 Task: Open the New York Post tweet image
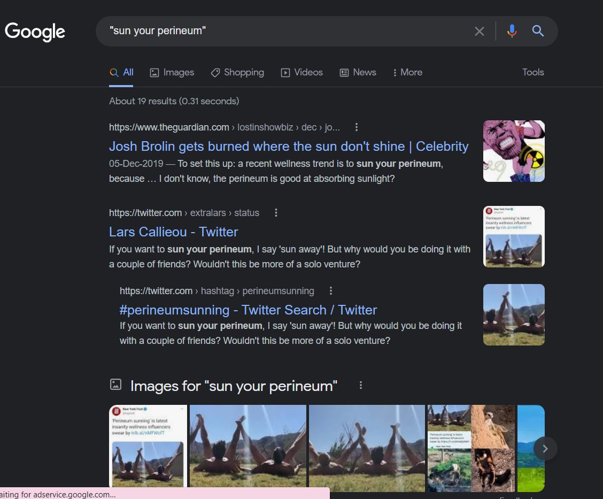coord(148,447)
